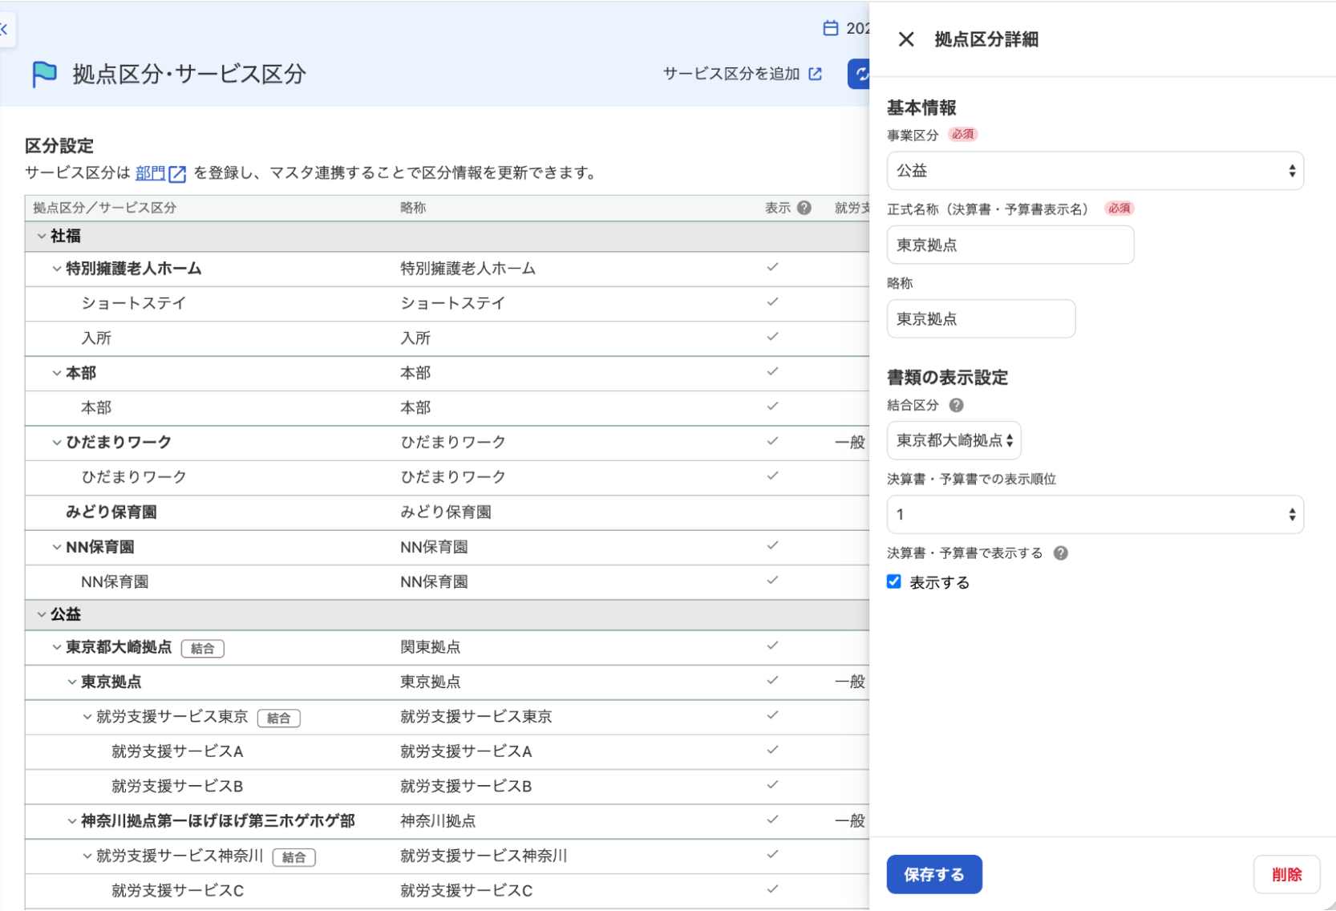Collapse the 東京拠点 tree row

[72, 682]
